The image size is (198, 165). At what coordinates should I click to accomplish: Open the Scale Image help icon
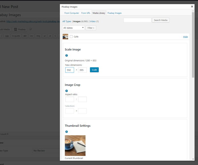pyautogui.click(x=66, y=55)
